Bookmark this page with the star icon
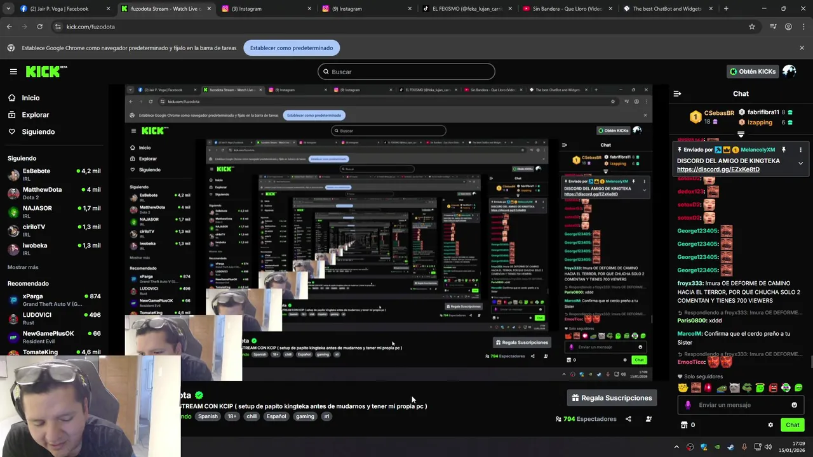This screenshot has width=813, height=457. point(752,27)
